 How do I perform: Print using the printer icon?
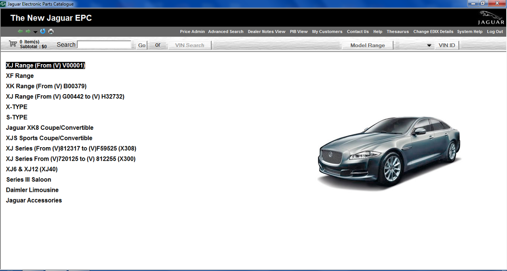[x=51, y=32]
